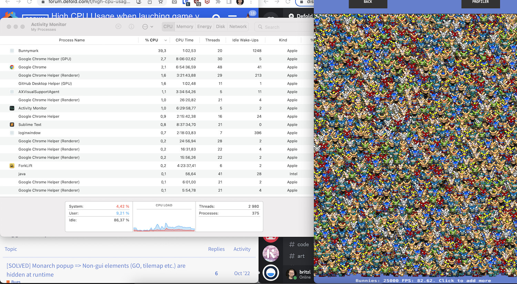Bookmark the page with the star icon

coord(161,2)
